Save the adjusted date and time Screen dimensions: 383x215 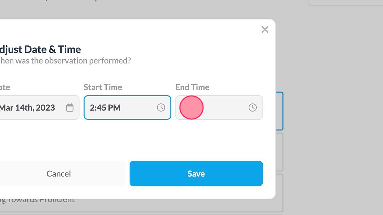tap(196, 173)
